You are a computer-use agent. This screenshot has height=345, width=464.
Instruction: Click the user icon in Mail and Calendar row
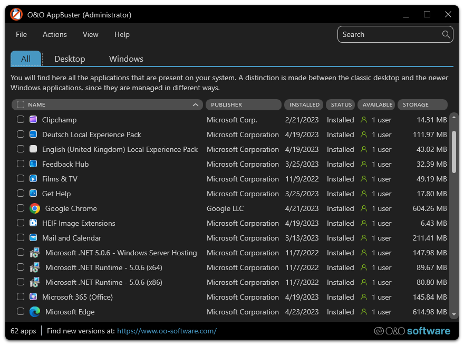coord(364,238)
